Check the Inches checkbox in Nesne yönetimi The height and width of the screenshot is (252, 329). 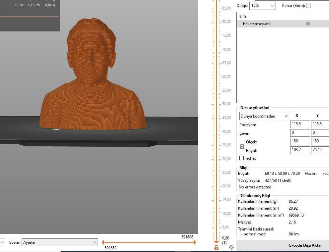(242, 158)
